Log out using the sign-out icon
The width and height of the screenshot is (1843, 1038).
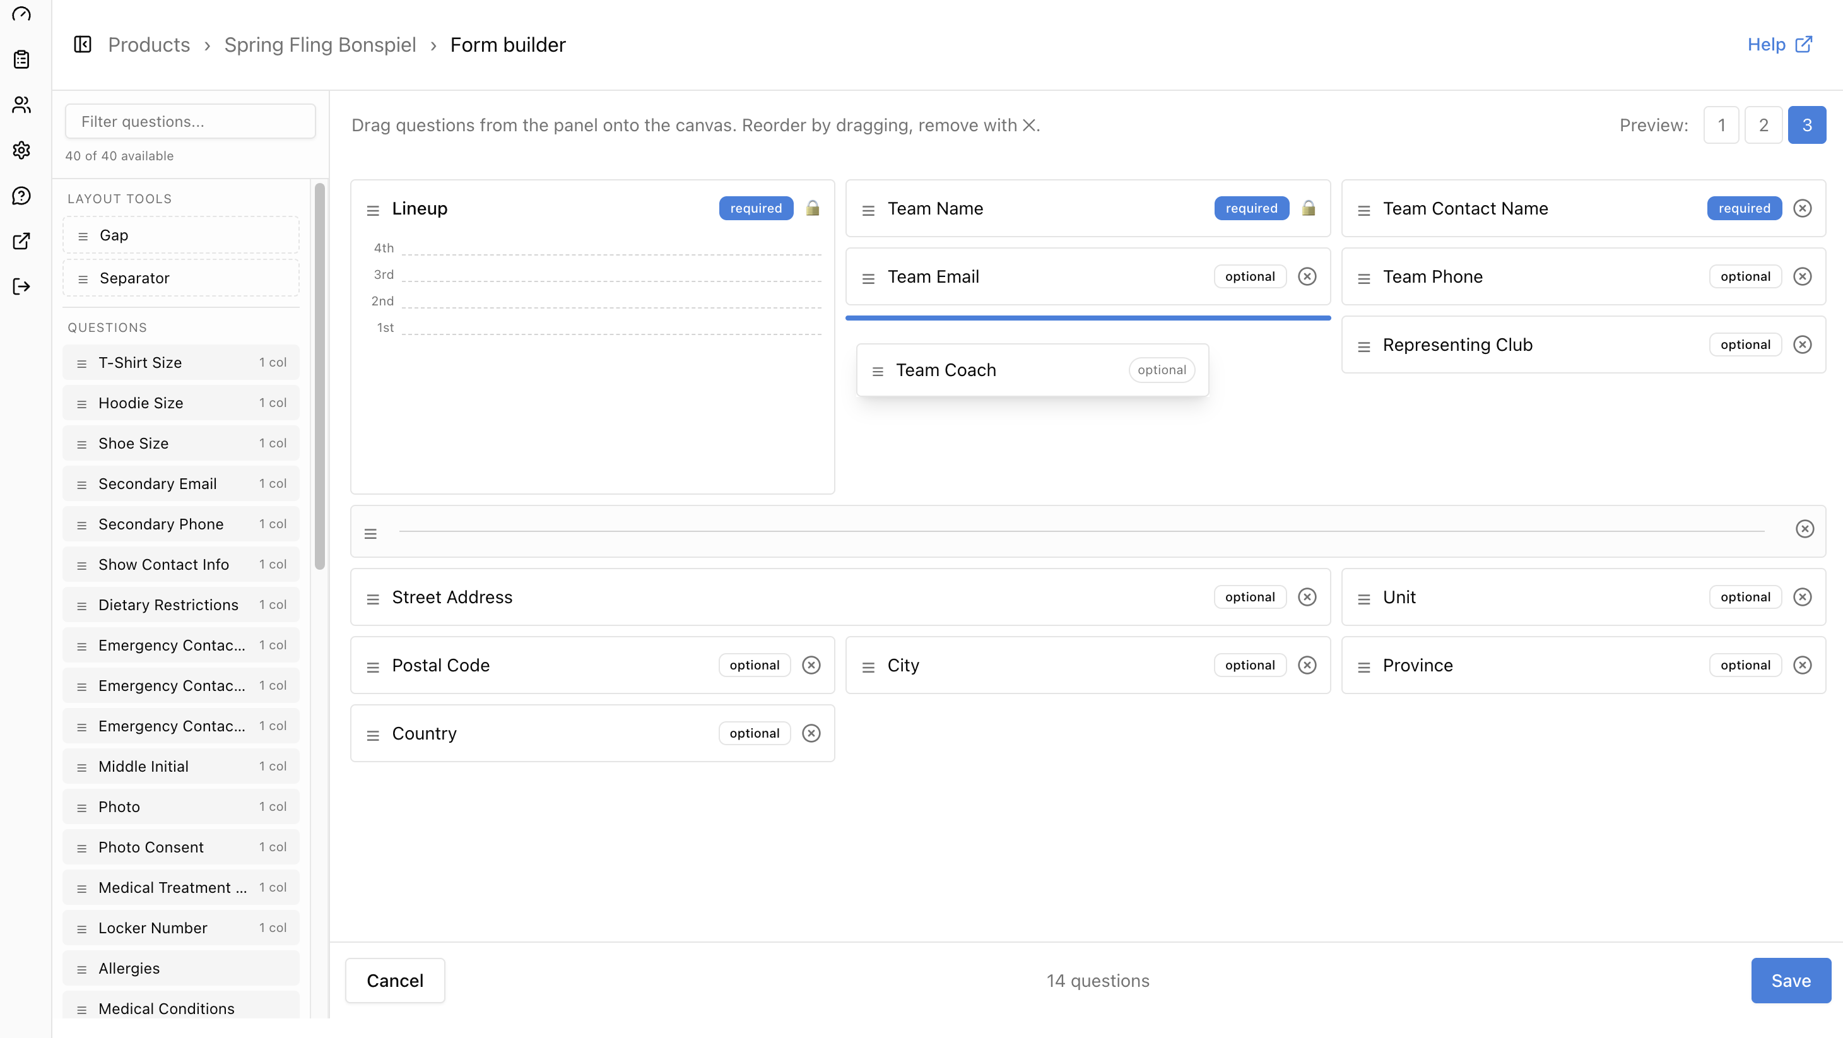21,286
